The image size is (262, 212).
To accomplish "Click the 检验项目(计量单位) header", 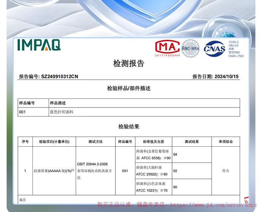I will coord(54,142).
